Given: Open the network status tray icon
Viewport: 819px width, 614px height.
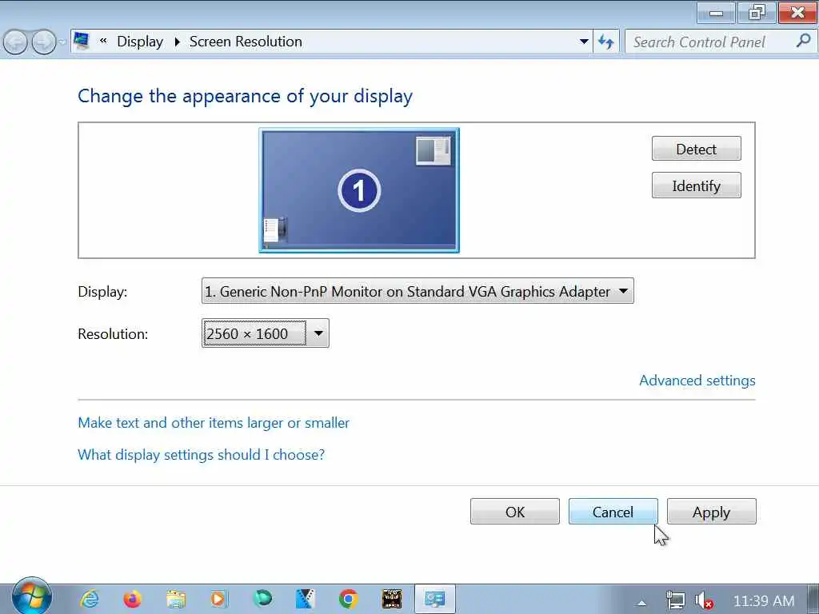Looking at the screenshot, I should [675, 601].
